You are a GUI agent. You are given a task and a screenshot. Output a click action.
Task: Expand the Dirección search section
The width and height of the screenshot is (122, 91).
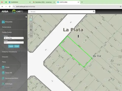5,57
